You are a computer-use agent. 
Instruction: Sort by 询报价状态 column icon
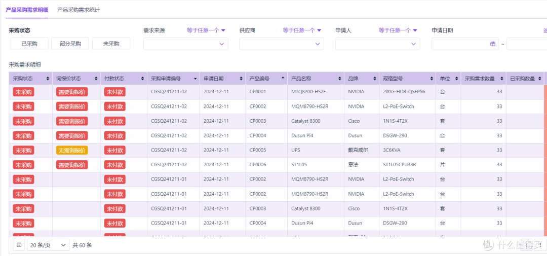click(96, 79)
